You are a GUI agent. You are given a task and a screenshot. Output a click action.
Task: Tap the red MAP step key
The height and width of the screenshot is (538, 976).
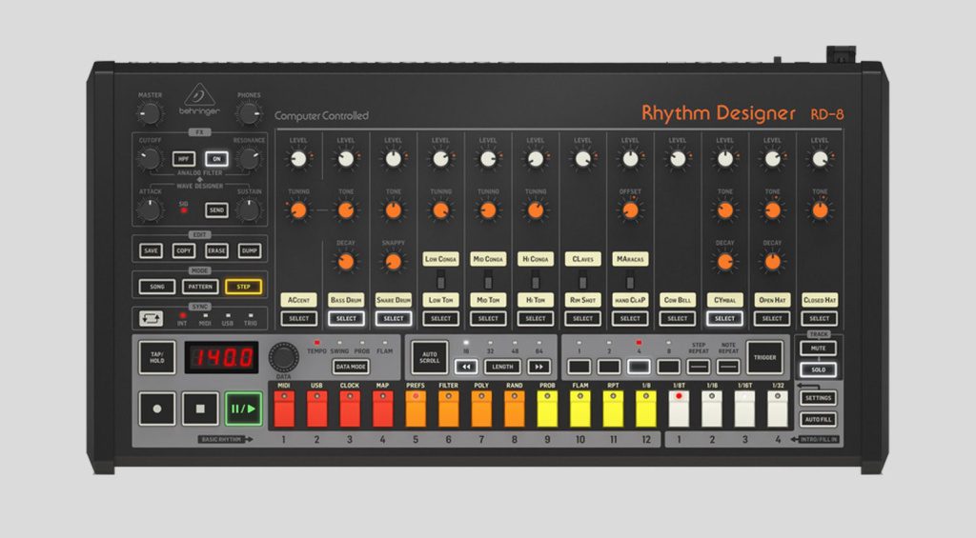point(383,408)
